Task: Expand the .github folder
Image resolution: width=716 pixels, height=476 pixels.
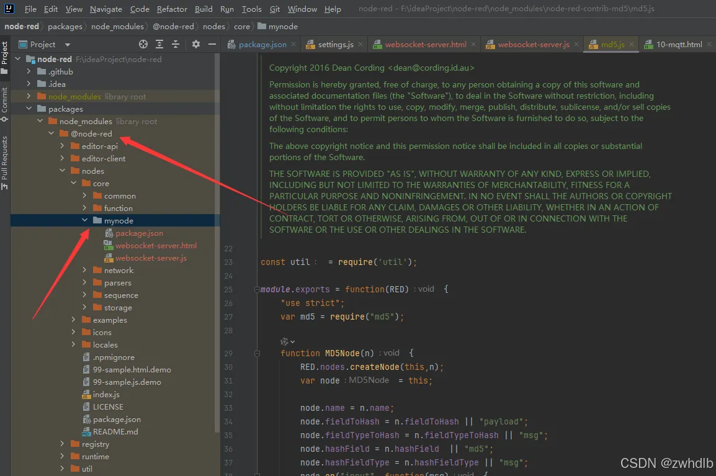Action: pyautogui.click(x=29, y=71)
